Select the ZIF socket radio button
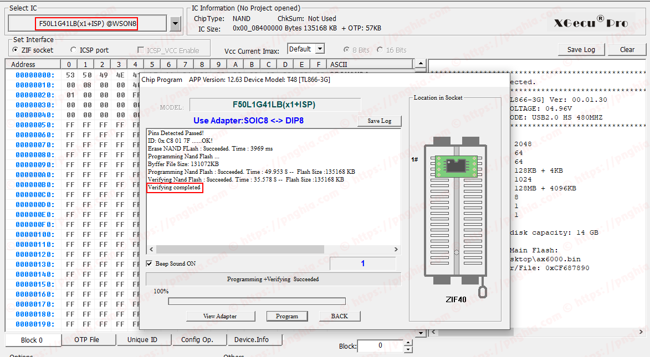The image size is (650, 357). 16,50
